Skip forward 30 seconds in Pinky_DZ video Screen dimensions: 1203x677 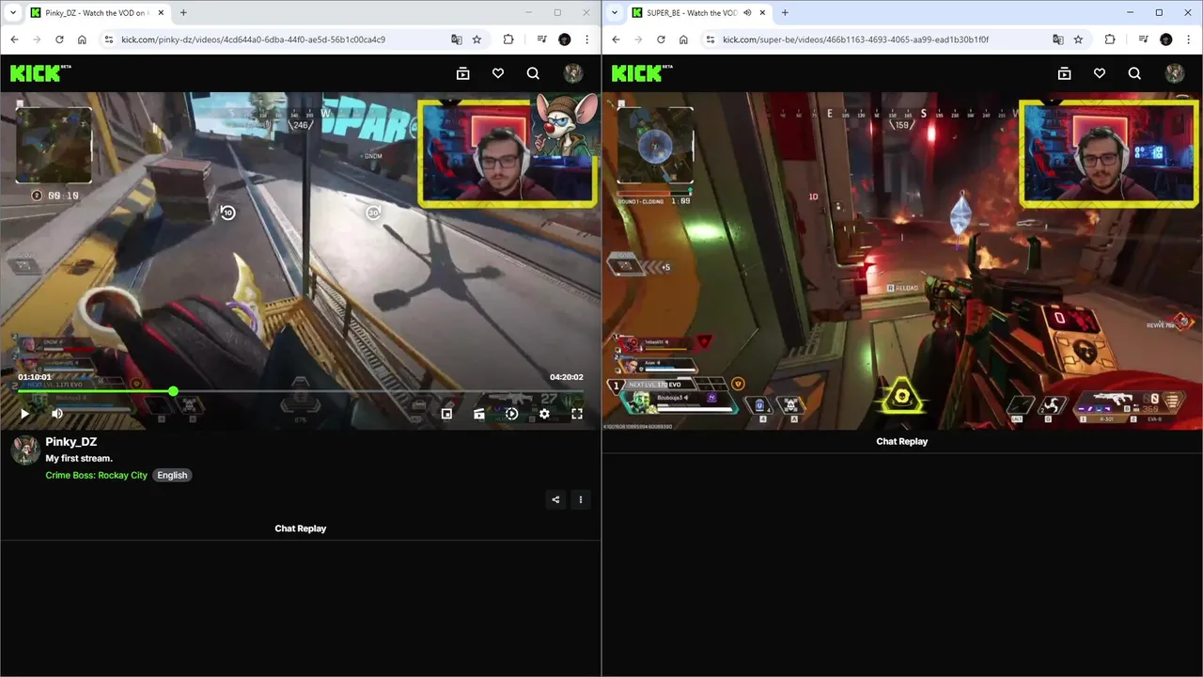[x=373, y=213]
